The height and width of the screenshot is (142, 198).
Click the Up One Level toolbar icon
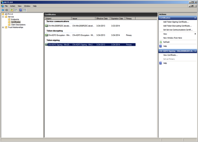(12, 10)
